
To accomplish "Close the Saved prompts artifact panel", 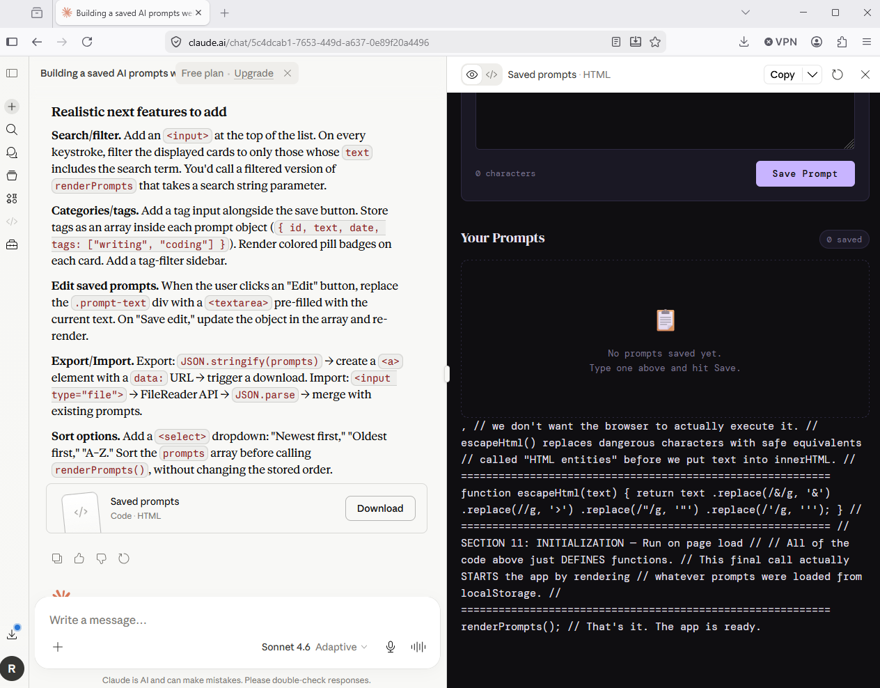I will (x=865, y=75).
